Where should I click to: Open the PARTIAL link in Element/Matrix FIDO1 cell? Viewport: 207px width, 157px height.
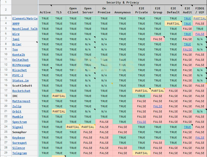(200, 18)
